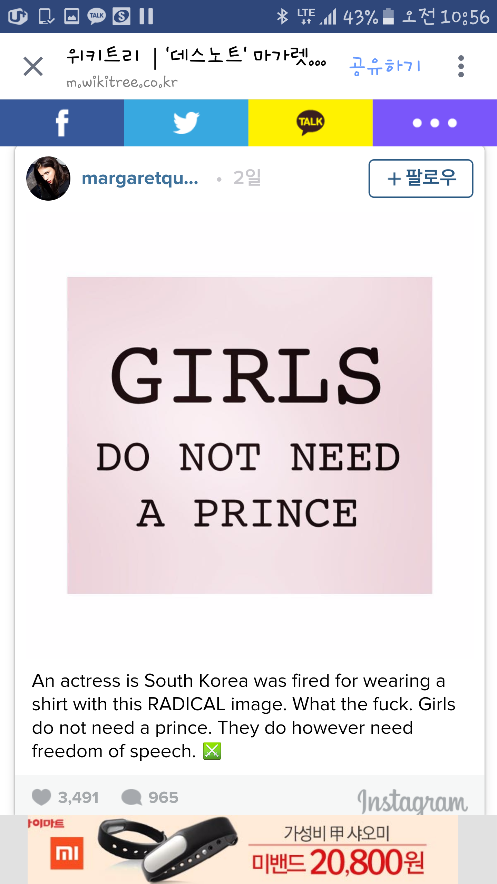View the Girls Do Not Need a Prince image
The width and height of the screenshot is (497, 884).
[250, 435]
